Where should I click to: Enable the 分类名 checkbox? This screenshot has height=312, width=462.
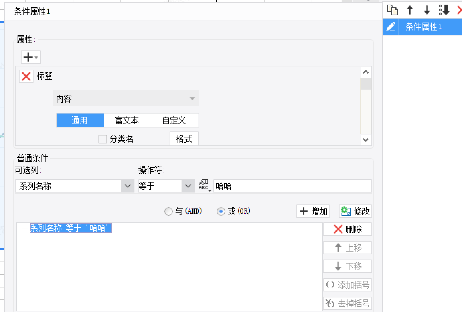tap(103, 139)
